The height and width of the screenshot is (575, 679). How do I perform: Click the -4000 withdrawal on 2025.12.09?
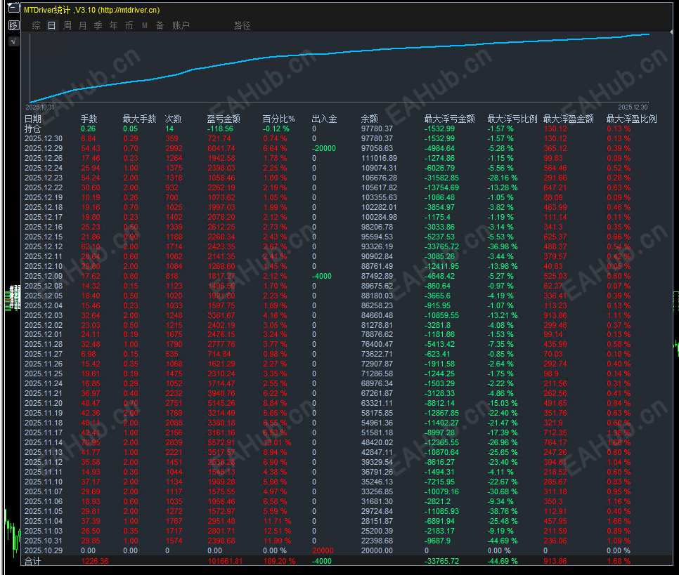click(x=322, y=276)
